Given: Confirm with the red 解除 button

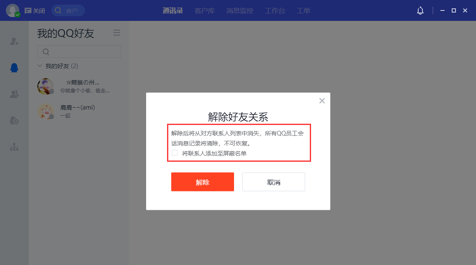Looking at the screenshot, I should coord(203,182).
